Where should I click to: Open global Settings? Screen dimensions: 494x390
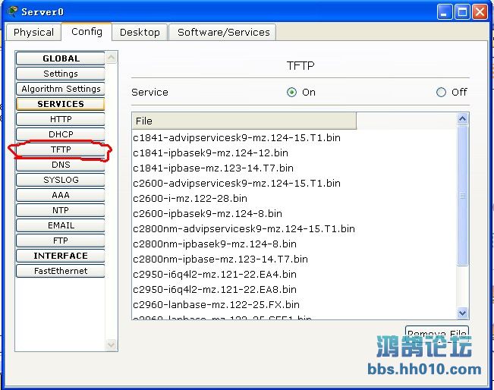tap(61, 74)
